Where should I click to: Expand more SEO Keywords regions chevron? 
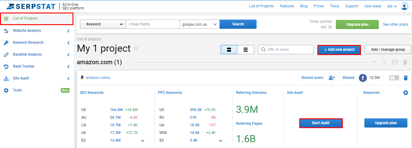pyautogui.click(x=143, y=141)
